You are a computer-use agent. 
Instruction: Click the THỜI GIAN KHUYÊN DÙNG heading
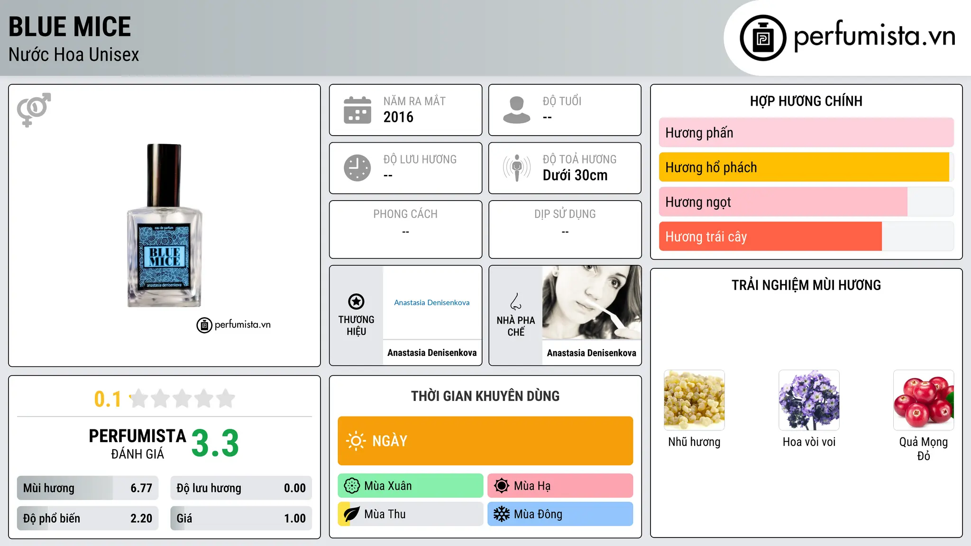point(485,396)
